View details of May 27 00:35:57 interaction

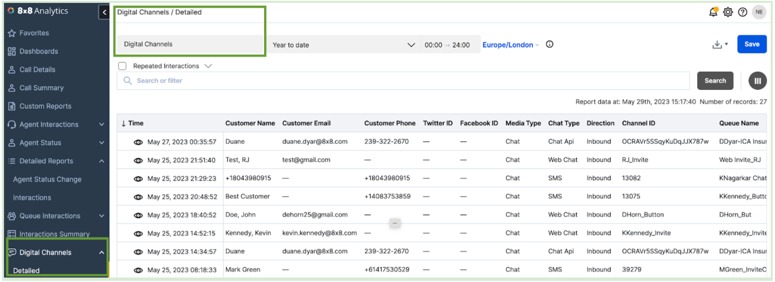138,142
